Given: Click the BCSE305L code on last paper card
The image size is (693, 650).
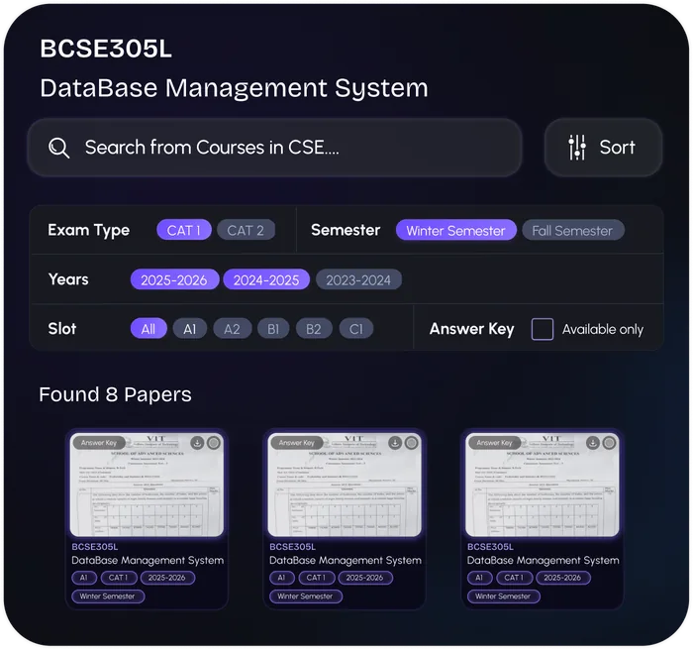Looking at the screenshot, I should tap(490, 547).
